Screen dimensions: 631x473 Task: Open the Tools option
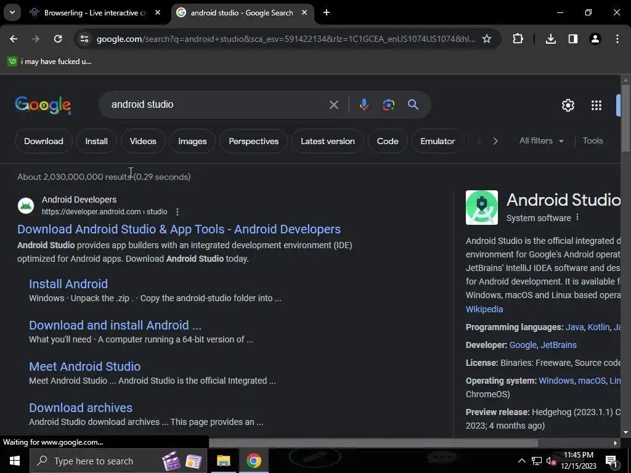click(x=593, y=141)
